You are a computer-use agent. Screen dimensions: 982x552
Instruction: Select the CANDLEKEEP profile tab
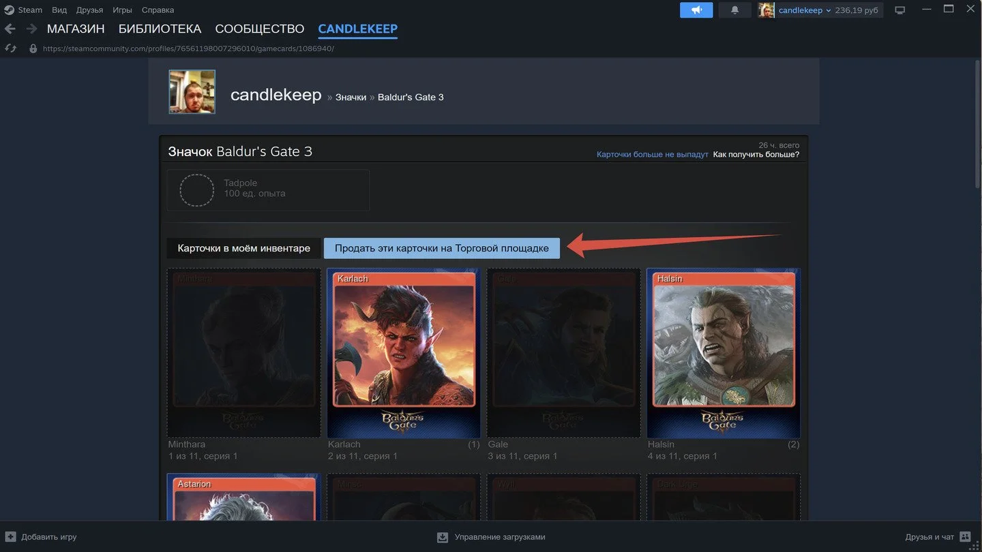(358, 29)
